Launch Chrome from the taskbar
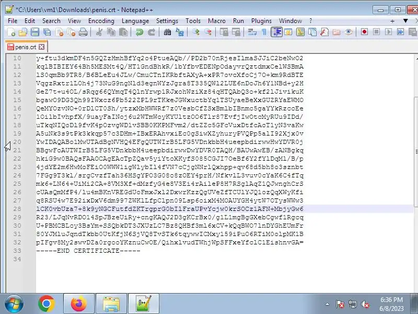This screenshot has height=314, width=418. [x=47, y=304]
